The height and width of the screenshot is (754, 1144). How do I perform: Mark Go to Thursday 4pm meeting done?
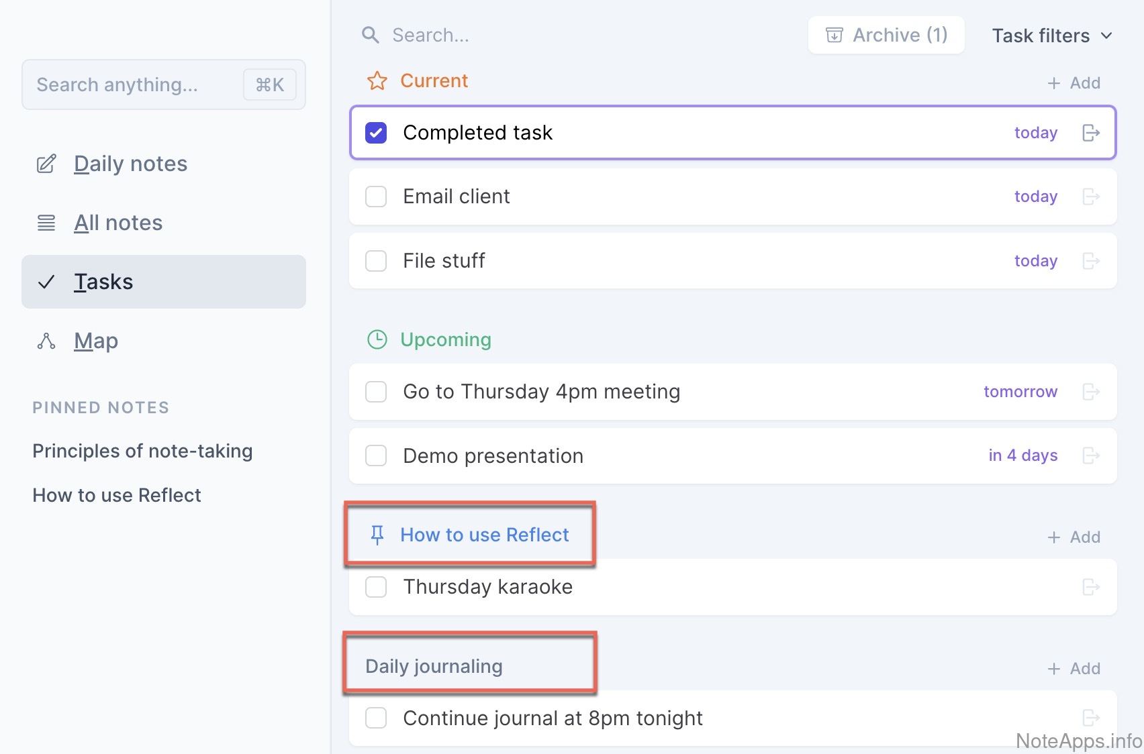point(376,392)
